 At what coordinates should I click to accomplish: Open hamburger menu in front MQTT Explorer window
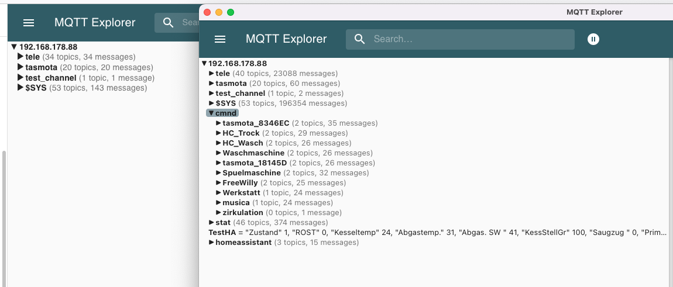(x=220, y=39)
